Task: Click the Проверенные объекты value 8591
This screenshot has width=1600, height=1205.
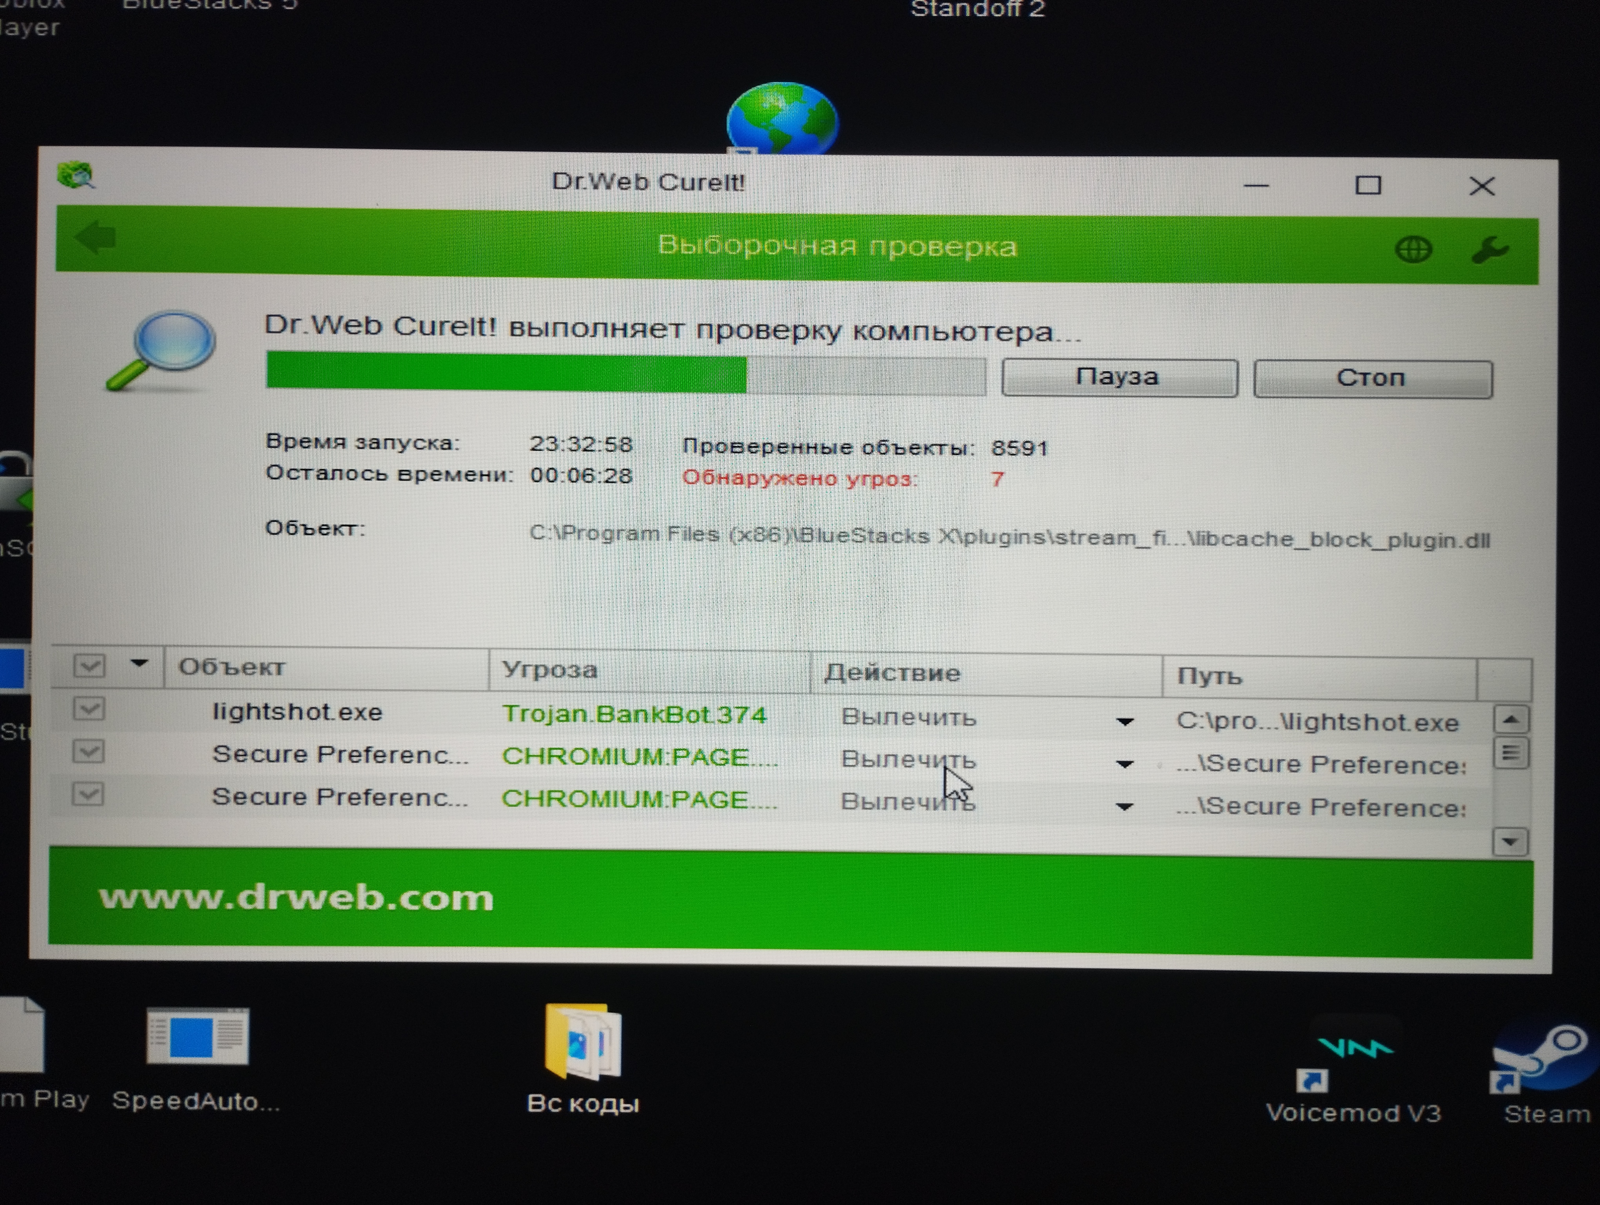Action: click(1020, 448)
